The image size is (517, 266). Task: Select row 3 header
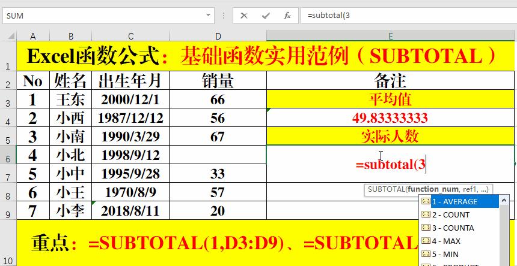tap(8, 99)
